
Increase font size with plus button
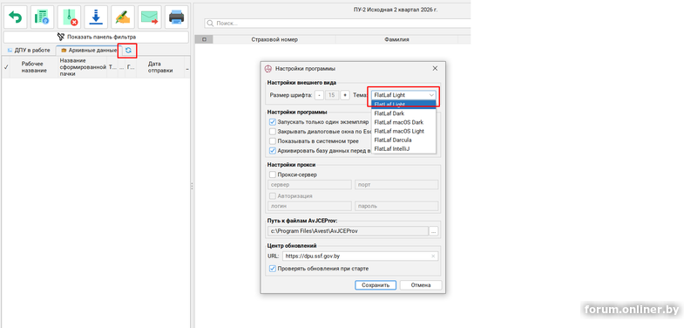(x=345, y=95)
